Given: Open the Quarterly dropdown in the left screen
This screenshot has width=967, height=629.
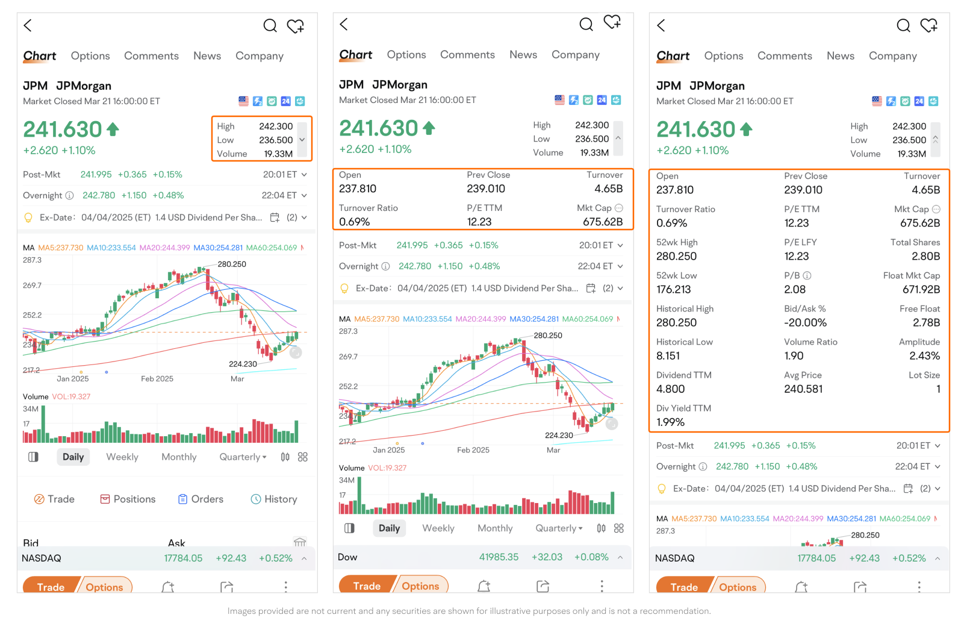Looking at the screenshot, I should [x=243, y=457].
